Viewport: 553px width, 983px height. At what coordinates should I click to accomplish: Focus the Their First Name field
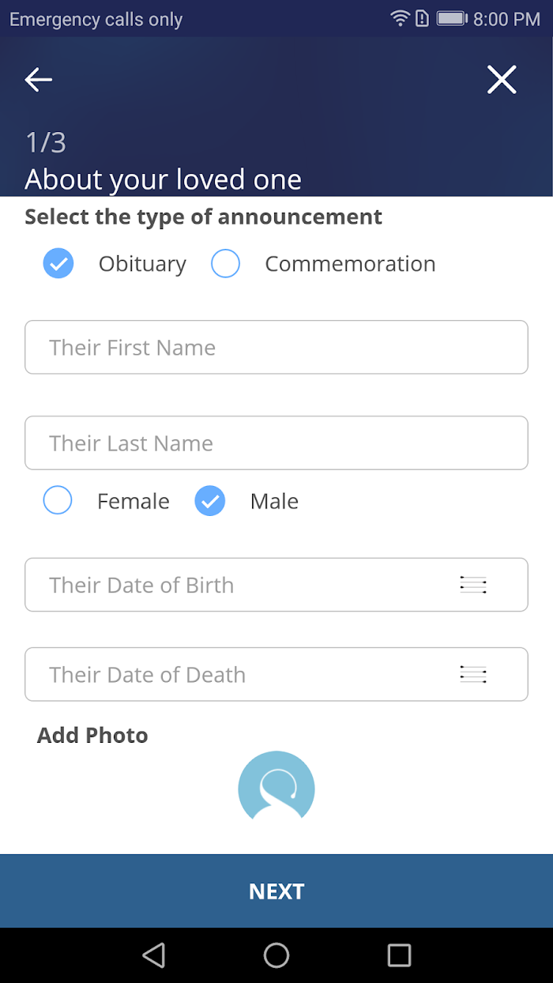(x=276, y=347)
